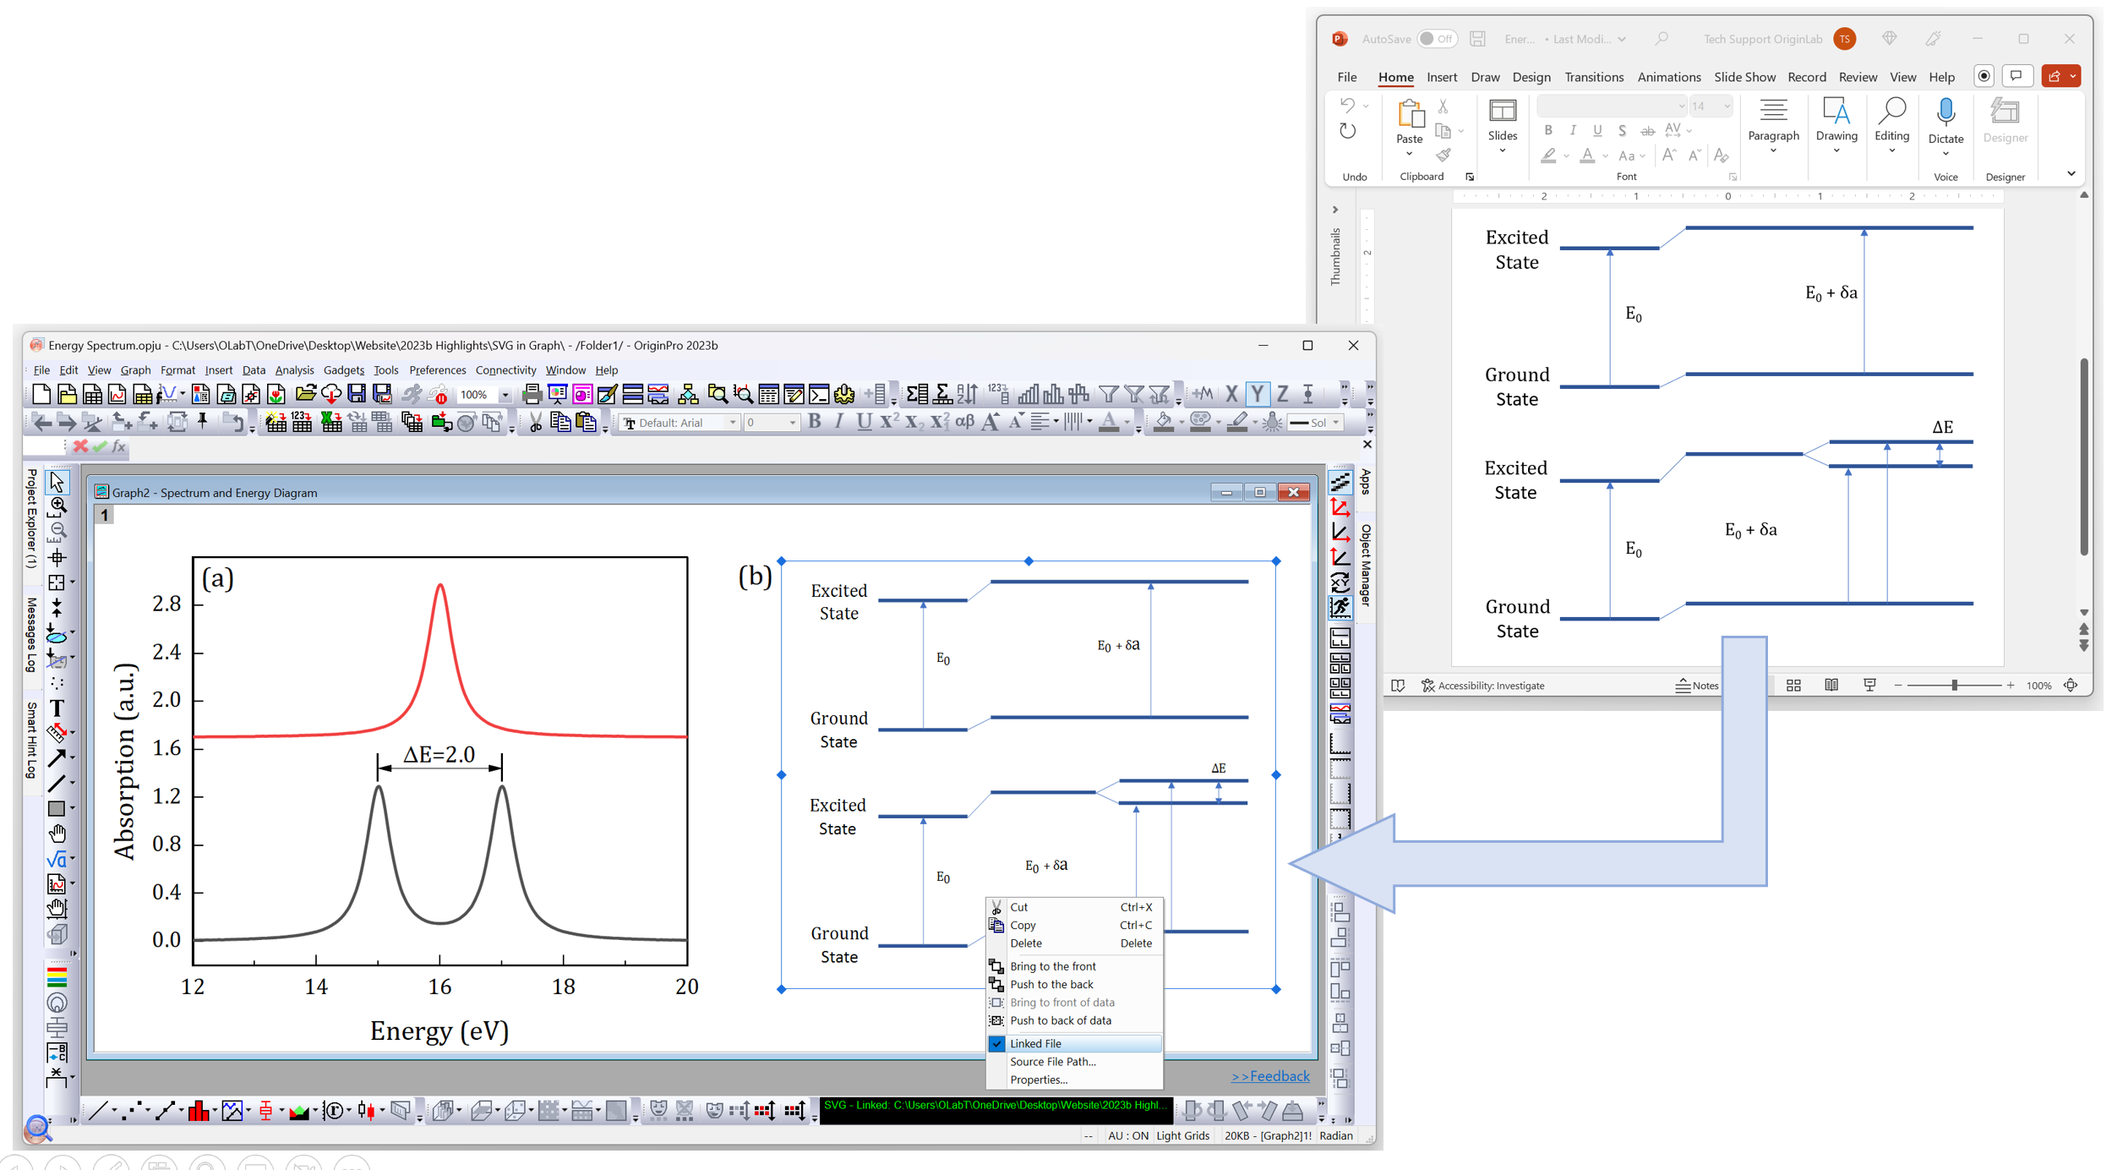2112x1170 pixels.
Task: Expand the Default: Arial font dropdown
Action: [732, 423]
